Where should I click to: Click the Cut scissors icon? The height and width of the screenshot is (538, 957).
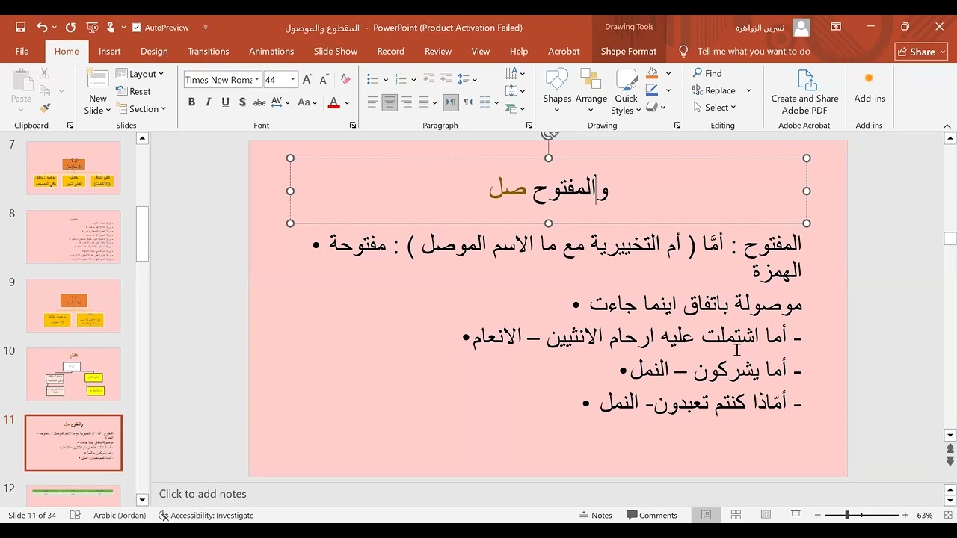[45, 74]
